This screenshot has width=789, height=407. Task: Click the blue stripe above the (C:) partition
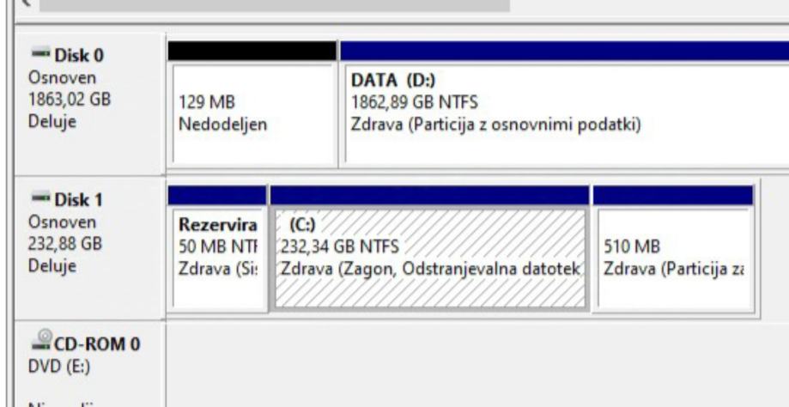click(x=429, y=195)
